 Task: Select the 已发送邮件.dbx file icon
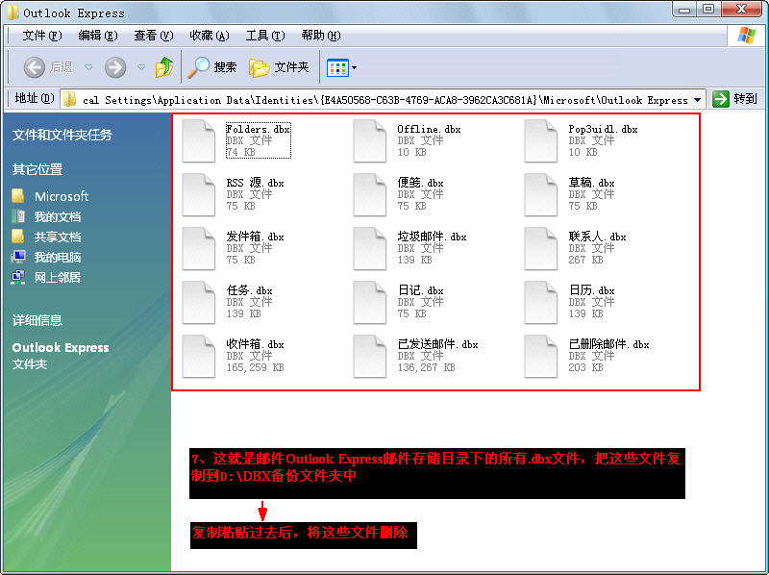pyautogui.click(x=370, y=357)
